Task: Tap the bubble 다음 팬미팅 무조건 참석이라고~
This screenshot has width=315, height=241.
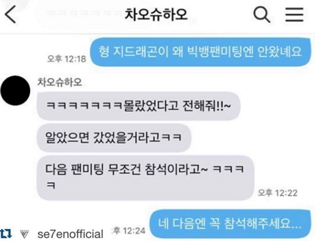Action: pos(145,178)
